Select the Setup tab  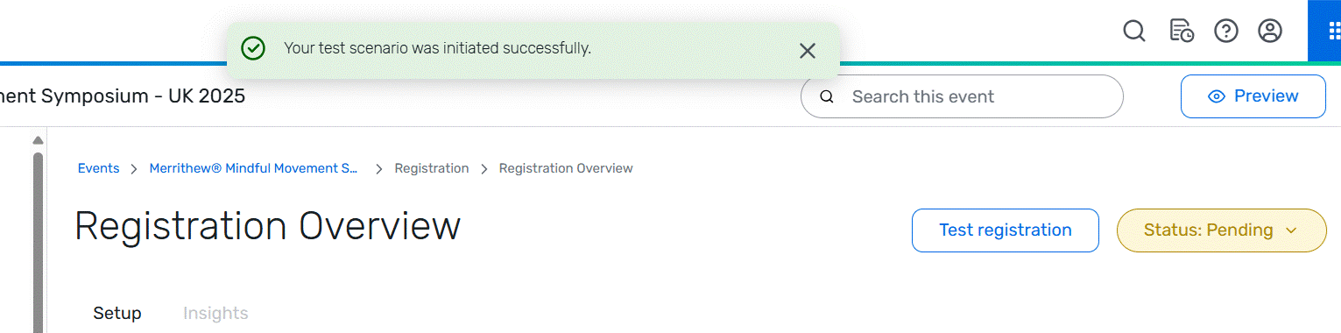coord(117,313)
